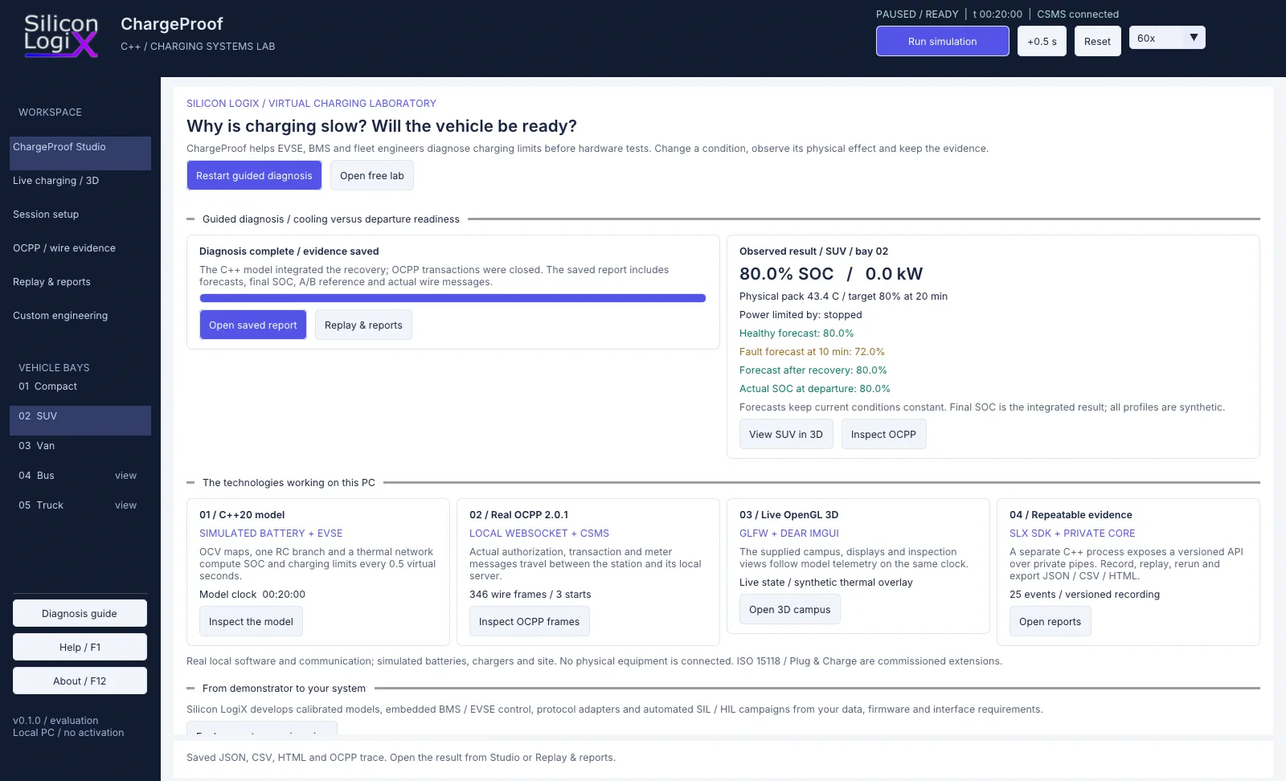Click the 't 00:20:00' timer text
1286x781 pixels.
[x=997, y=14]
